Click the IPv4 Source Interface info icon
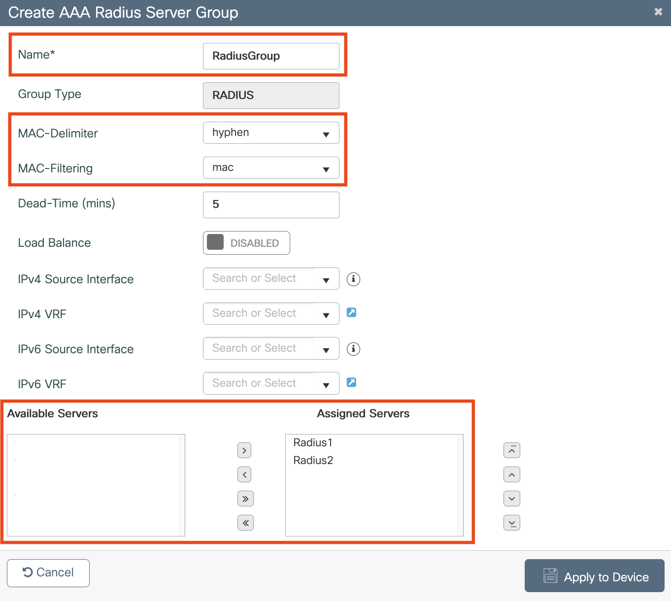Screen dimensions: 671x601 (353, 279)
